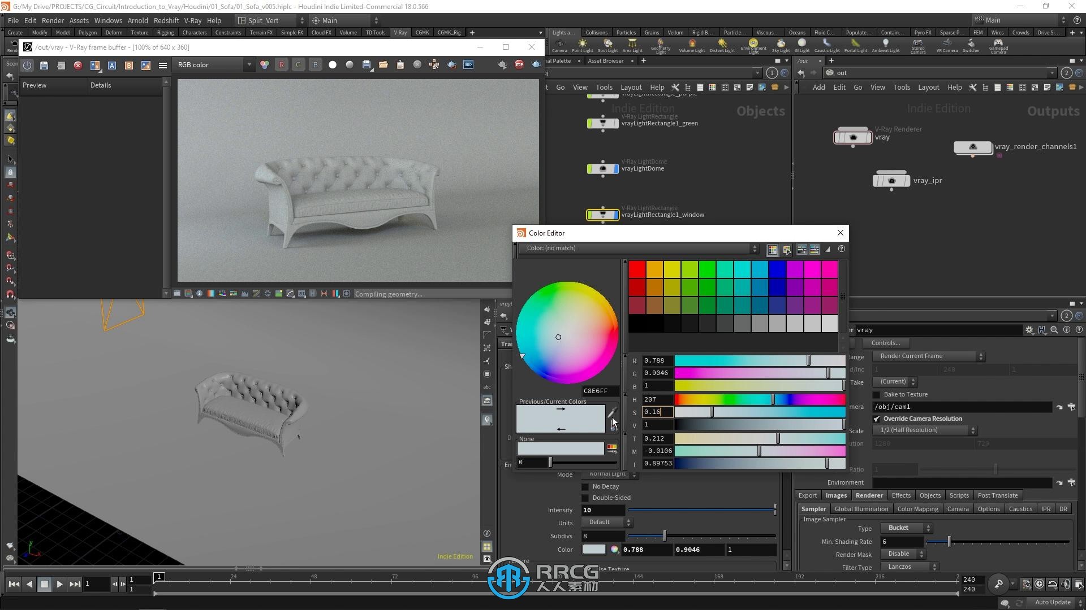Open the Redshift menu
The height and width of the screenshot is (610, 1086).
(x=166, y=20)
